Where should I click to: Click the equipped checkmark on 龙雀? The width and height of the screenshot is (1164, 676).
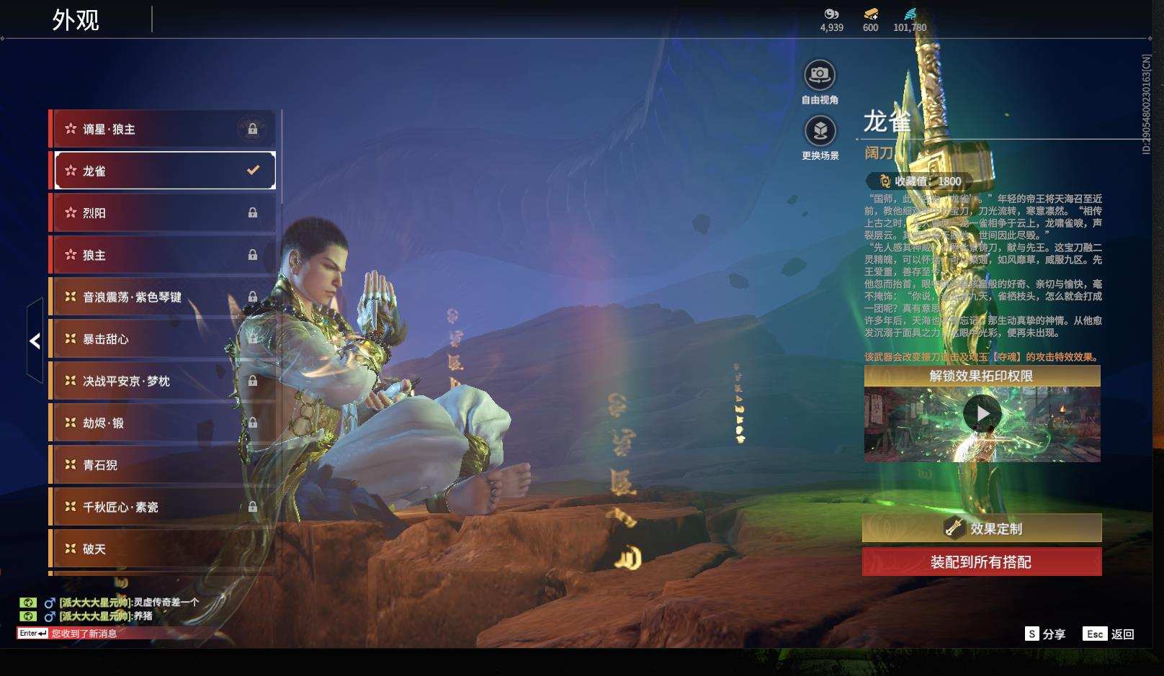tap(253, 171)
